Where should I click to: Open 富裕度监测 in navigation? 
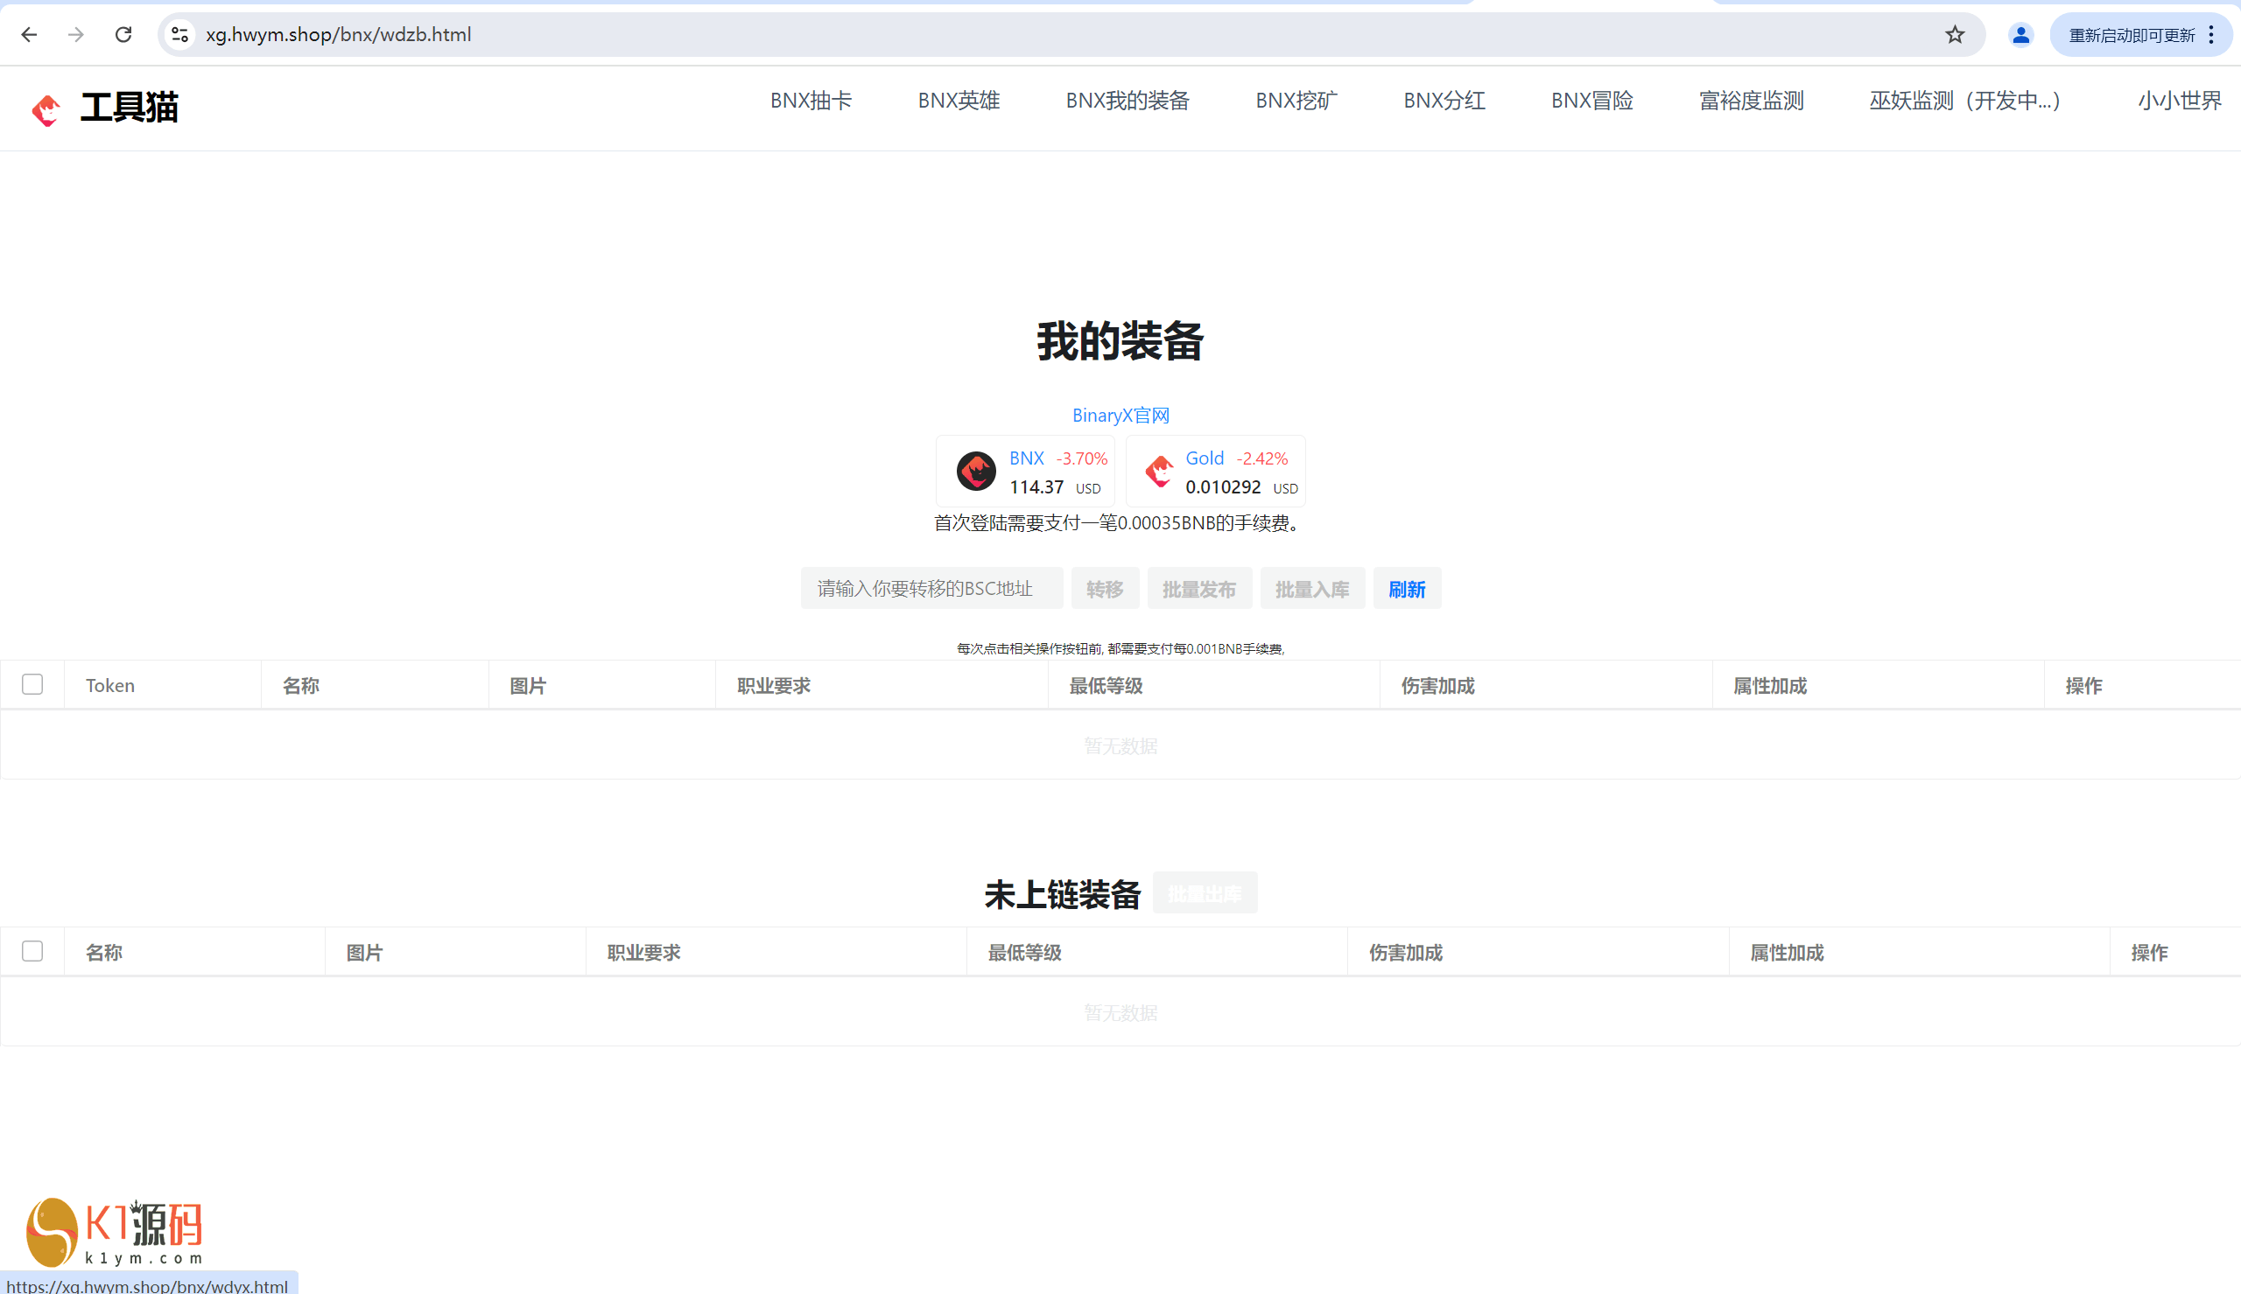(1750, 101)
